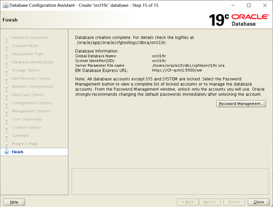Maximize the Database Configuration Assistant window

coord(249,5)
